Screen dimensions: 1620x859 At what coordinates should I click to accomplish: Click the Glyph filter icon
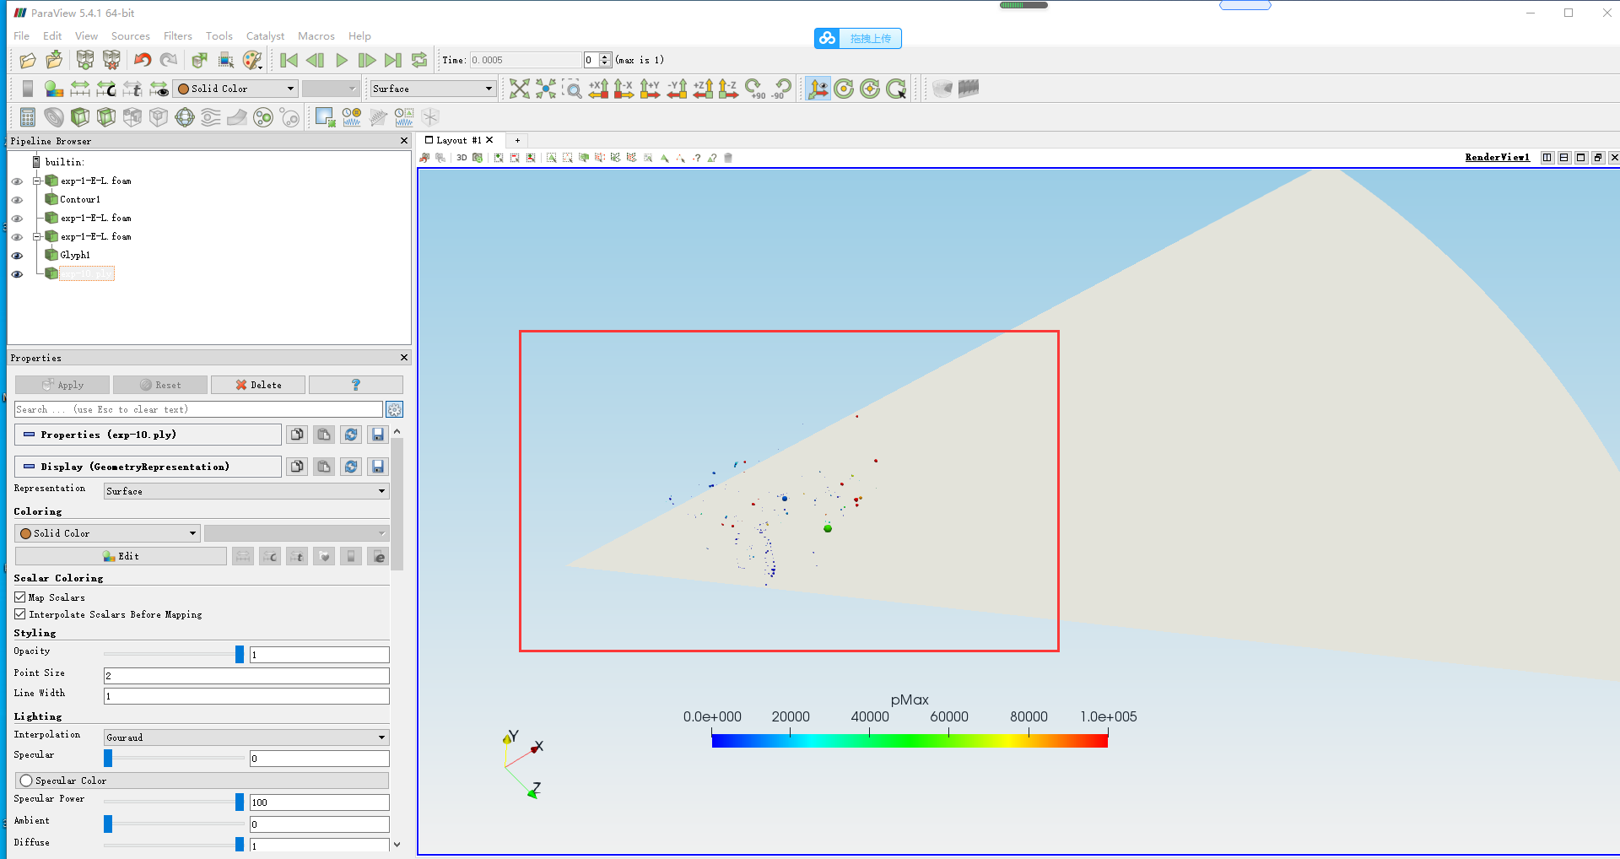[185, 117]
